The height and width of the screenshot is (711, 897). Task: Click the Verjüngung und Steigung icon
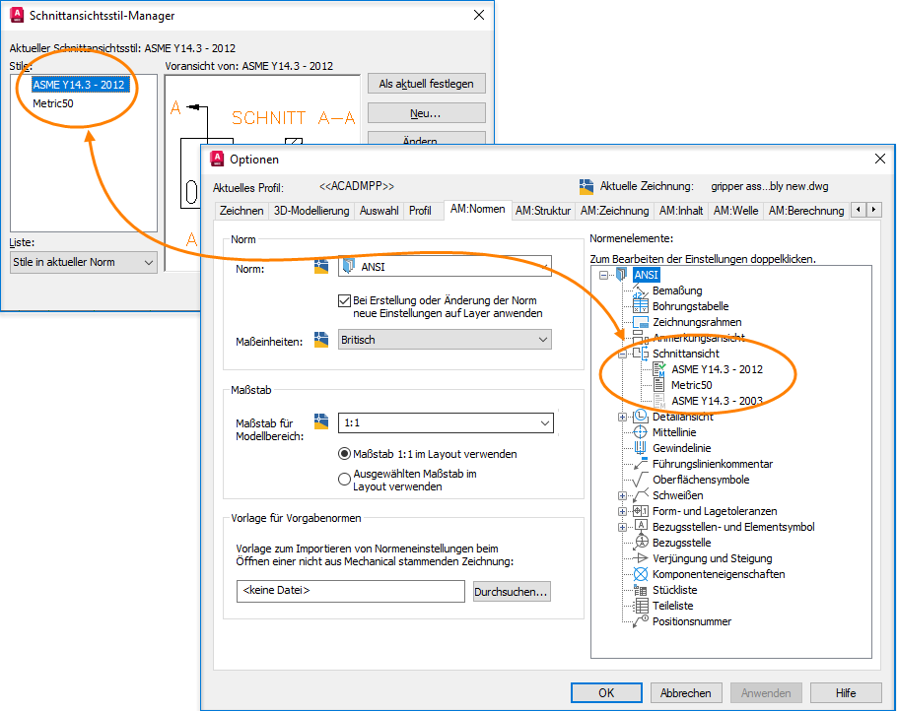click(640, 557)
